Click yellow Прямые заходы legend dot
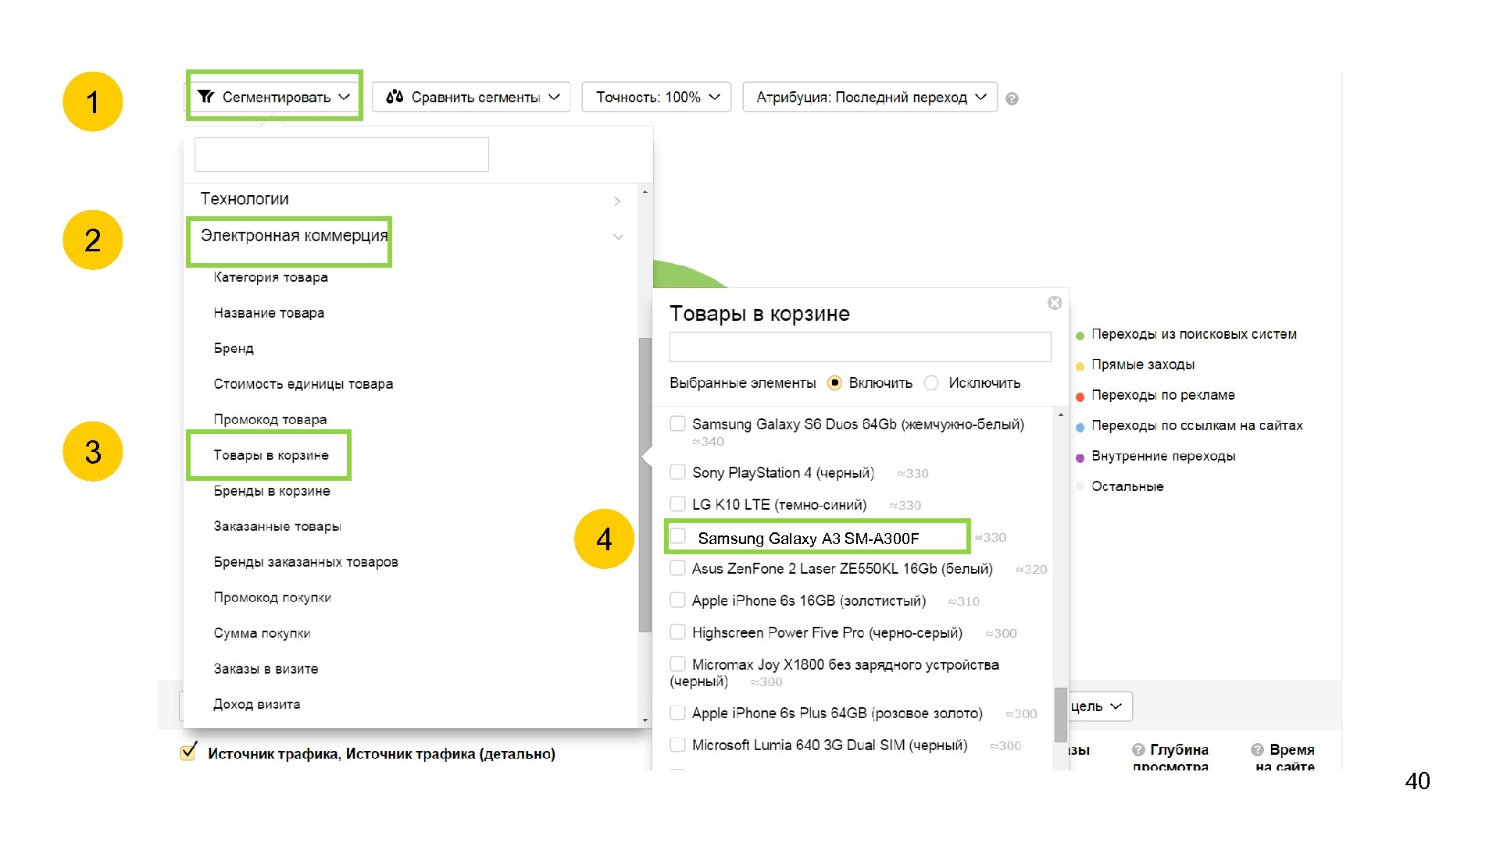This screenshot has height=843, width=1500. click(1080, 366)
